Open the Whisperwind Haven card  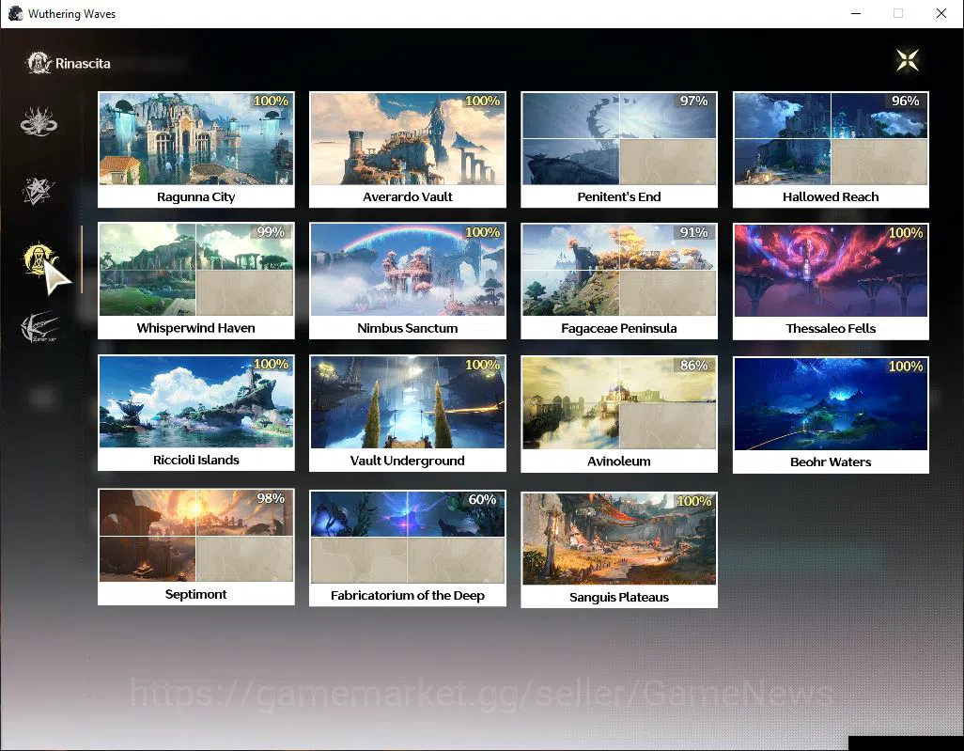(196, 280)
